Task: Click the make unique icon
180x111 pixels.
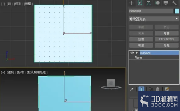Action: pyautogui.click(x=151, y=89)
